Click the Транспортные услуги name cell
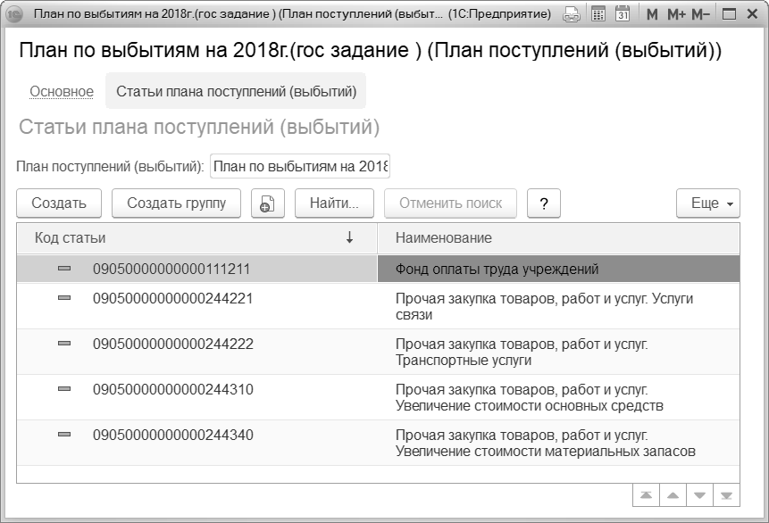Image resolution: width=769 pixels, height=523 pixels. [x=558, y=352]
